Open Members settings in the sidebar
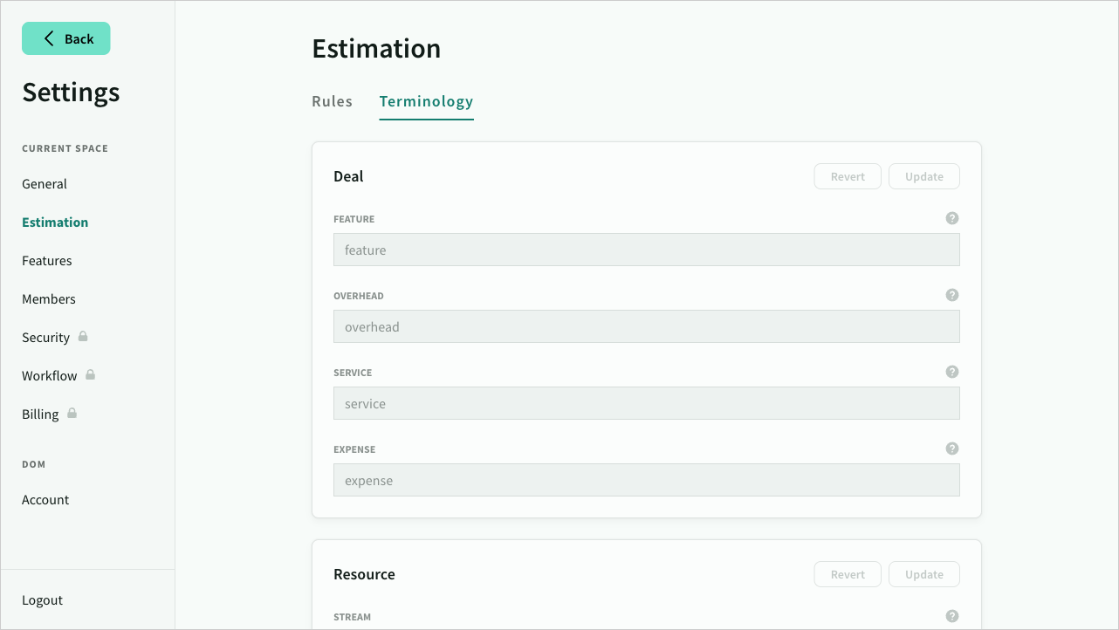The height and width of the screenshot is (630, 1119). point(49,299)
